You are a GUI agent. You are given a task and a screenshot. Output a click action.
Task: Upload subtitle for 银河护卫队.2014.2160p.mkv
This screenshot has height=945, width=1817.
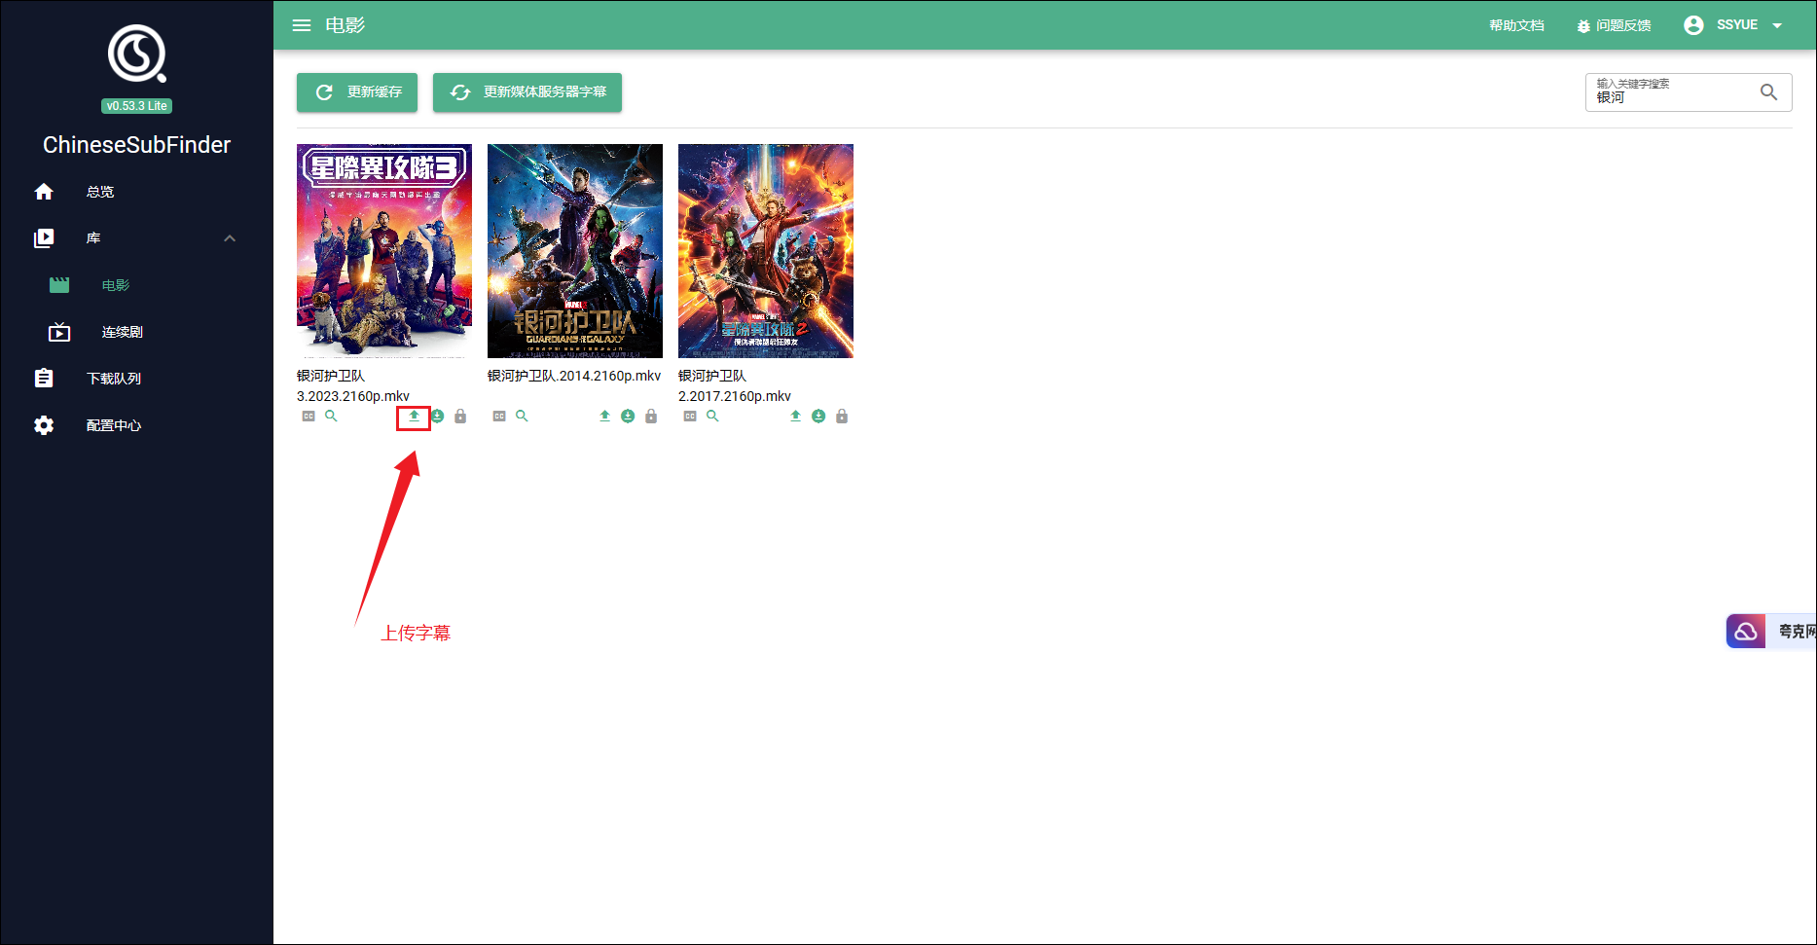[x=604, y=417]
